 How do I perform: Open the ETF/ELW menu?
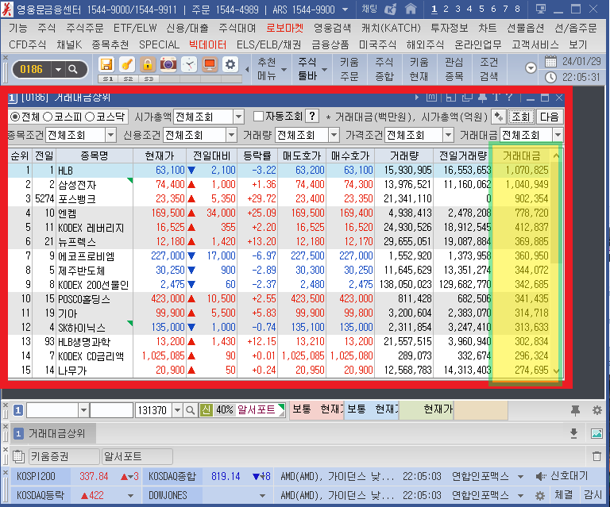135,28
